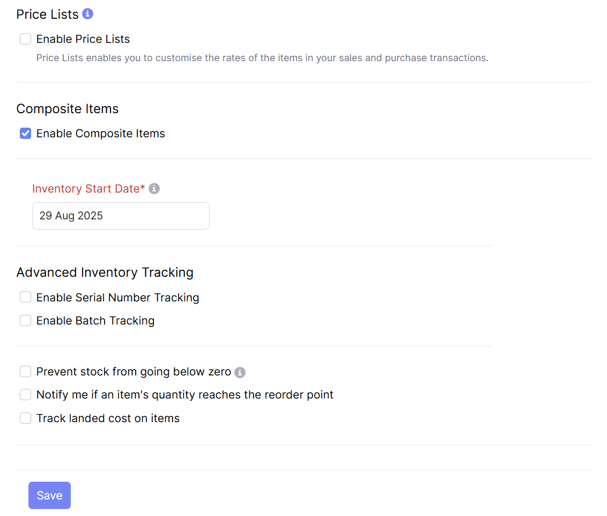
Task: Click the Inventory Start Date info icon
Action: (154, 189)
